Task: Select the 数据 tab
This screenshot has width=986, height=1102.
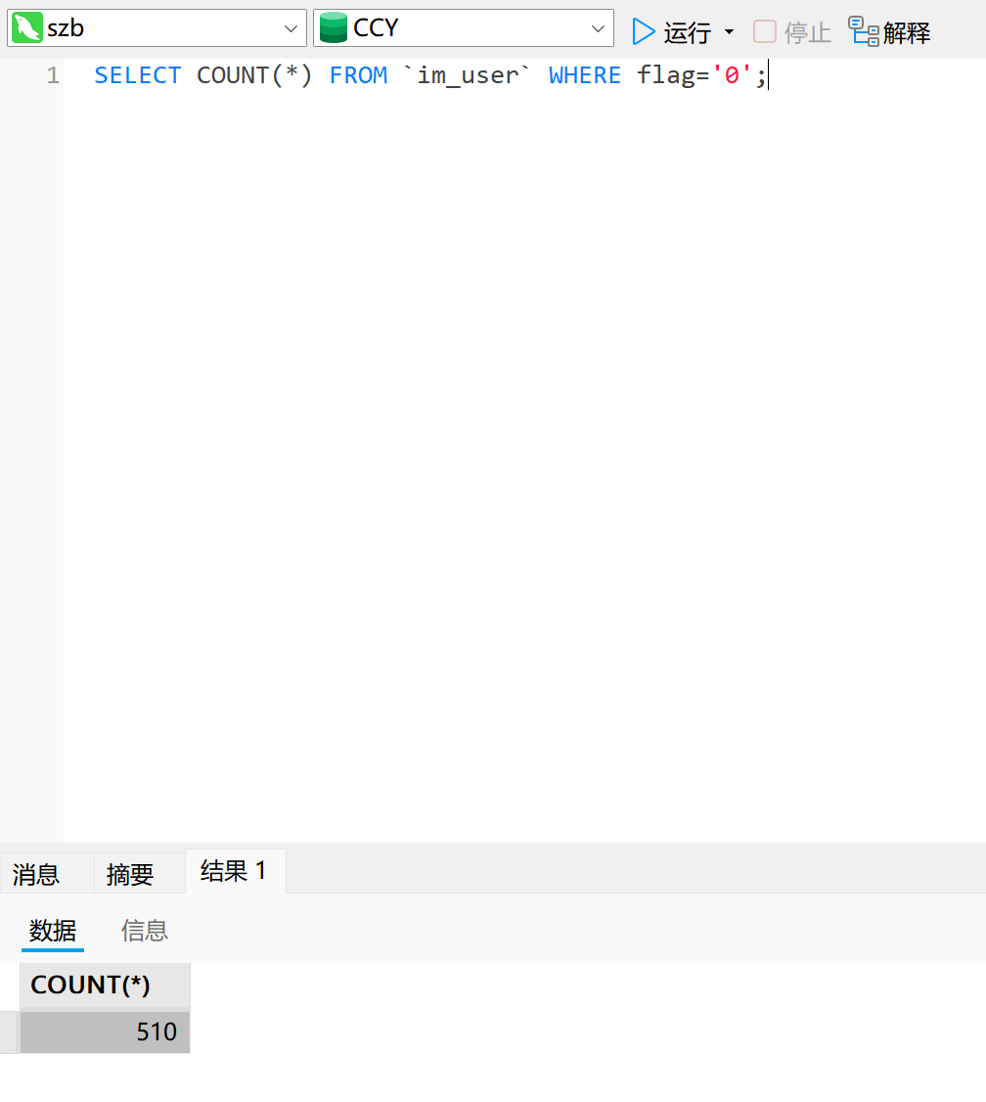Action: 52,931
